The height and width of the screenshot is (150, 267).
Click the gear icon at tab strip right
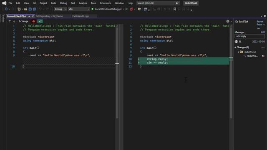(x=265, y=16)
